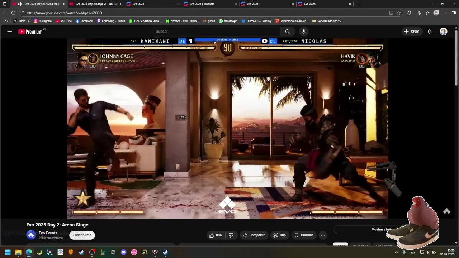The width and height of the screenshot is (459, 258).
Task: Click the Suscribirme button
Action: point(82,235)
